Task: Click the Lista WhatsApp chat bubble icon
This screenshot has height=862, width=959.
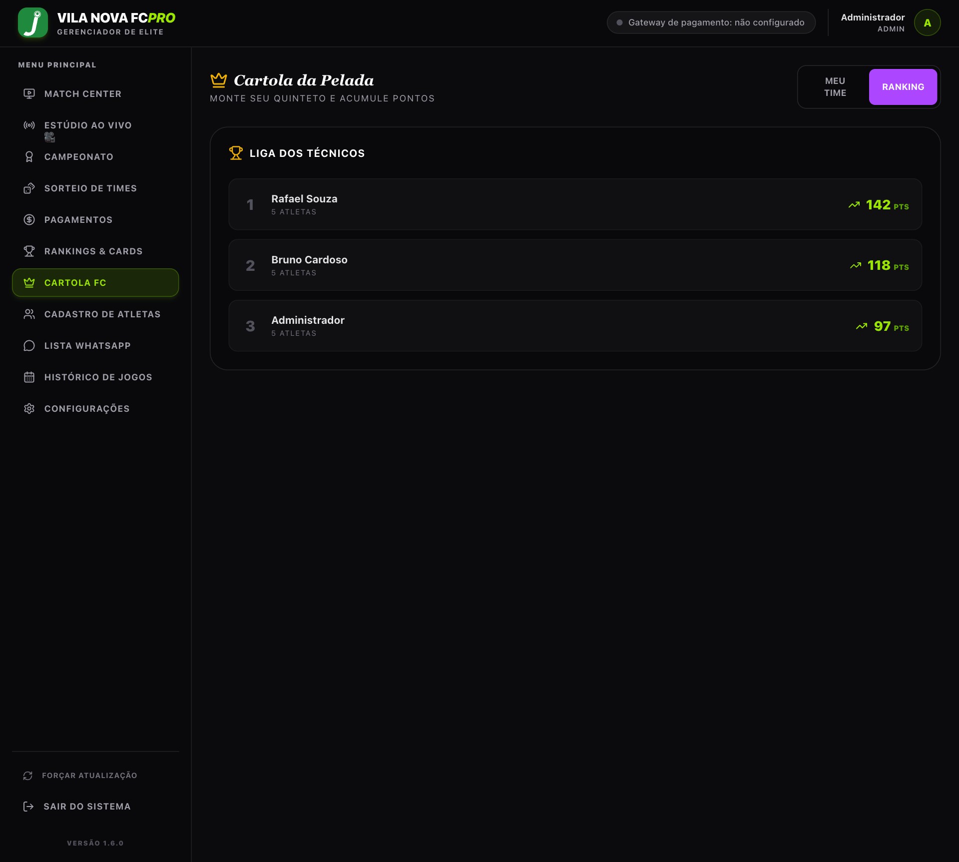Action: tap(29, 346)
